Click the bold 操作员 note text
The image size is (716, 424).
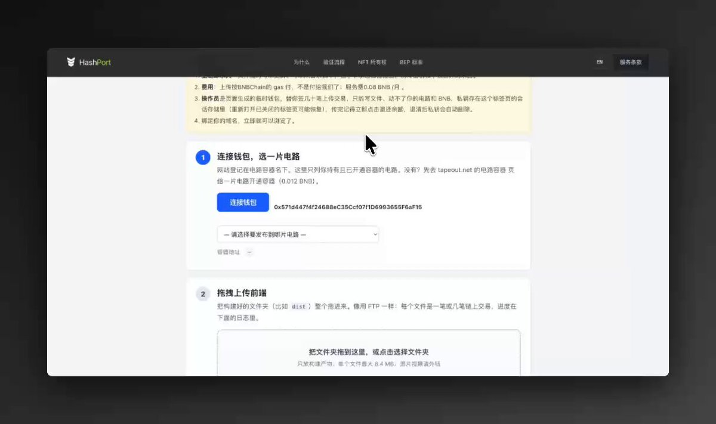click(x=211, y=98)
